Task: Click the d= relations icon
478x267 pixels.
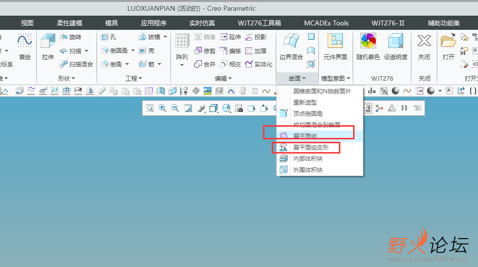Action: coord(372,91)
